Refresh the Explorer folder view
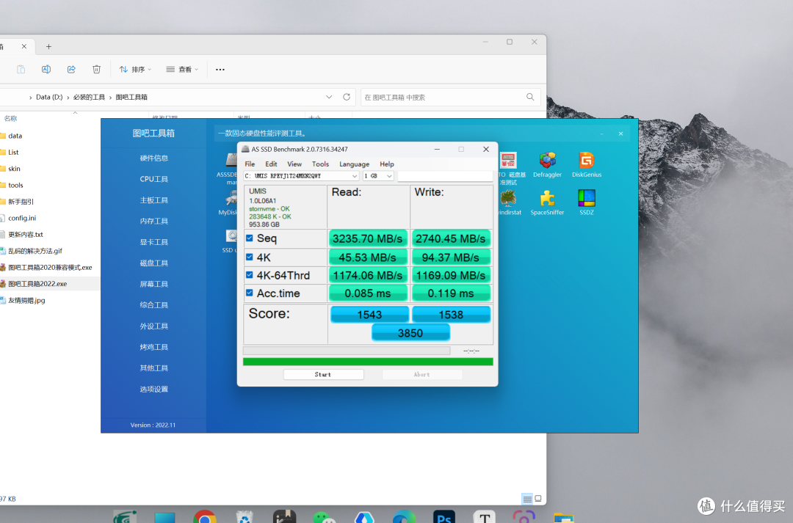The width and height of the screenshot is (793, 523). 347,97
